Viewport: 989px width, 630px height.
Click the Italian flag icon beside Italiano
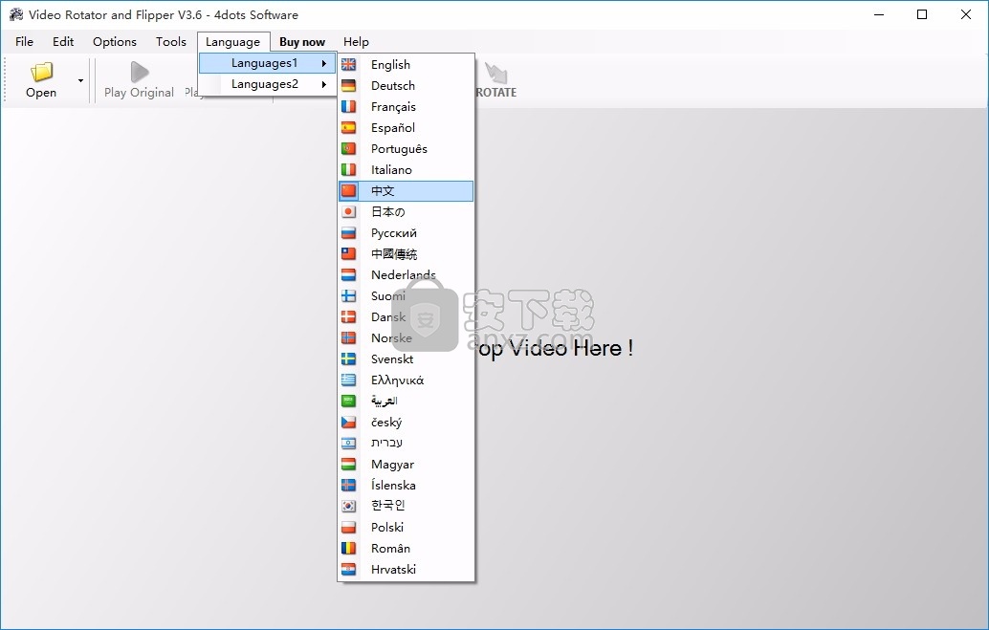pos(348,169)
